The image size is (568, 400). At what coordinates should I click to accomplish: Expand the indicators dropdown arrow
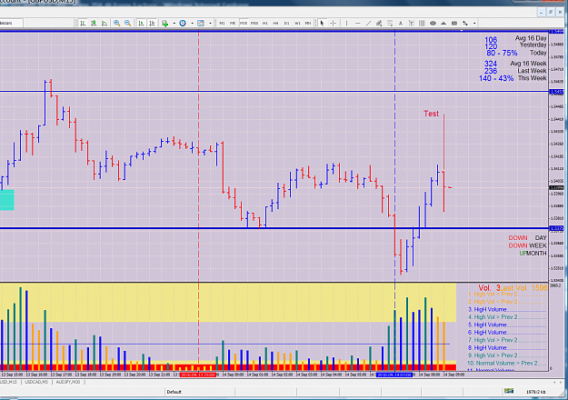(174, 24)
